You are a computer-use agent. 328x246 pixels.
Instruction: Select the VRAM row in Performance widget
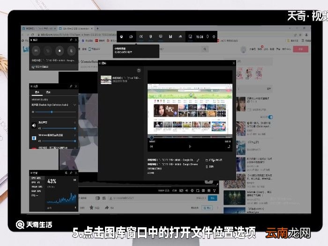tap(37, 187)
